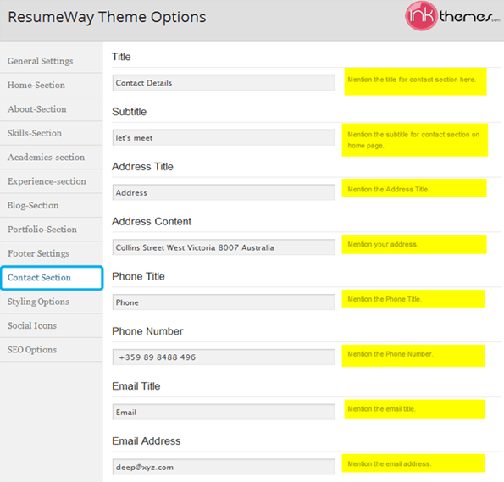Open the General Settings tab
The image size is (504, 482).
(x=51, y=61)
